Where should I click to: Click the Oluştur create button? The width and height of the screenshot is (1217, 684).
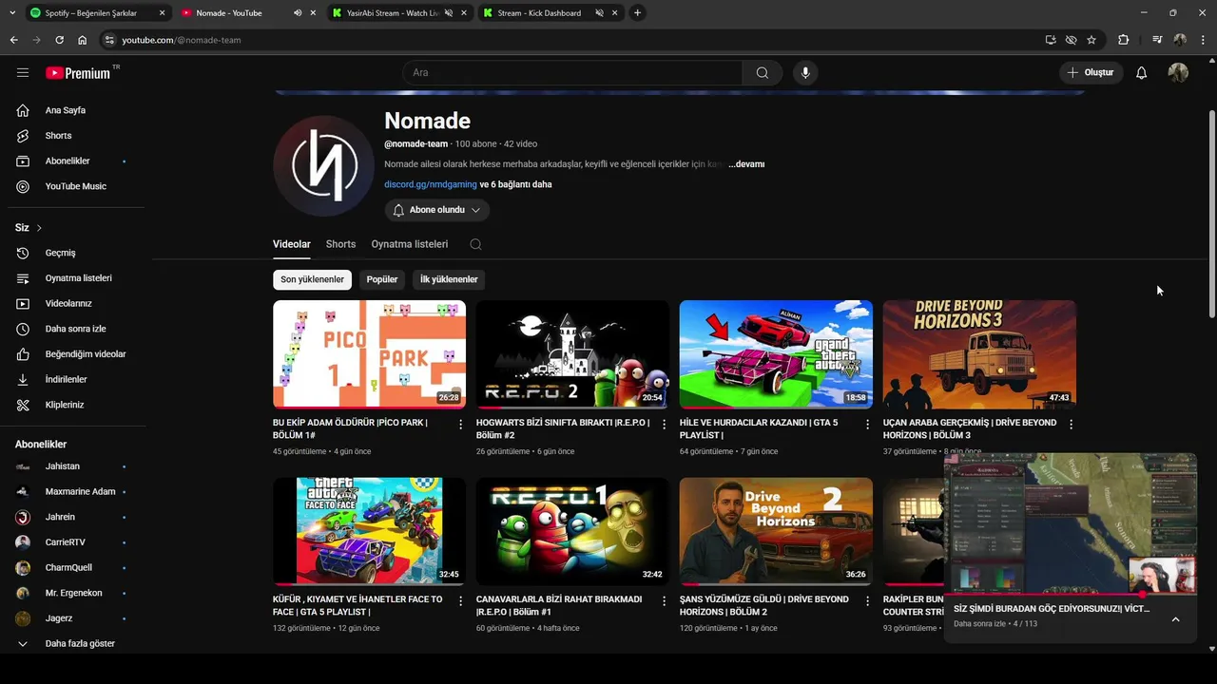(x=1091, y=73)
